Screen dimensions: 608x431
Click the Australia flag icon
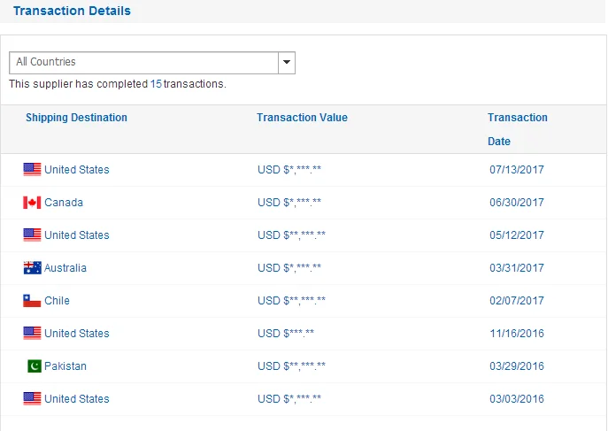click(32, 268)
